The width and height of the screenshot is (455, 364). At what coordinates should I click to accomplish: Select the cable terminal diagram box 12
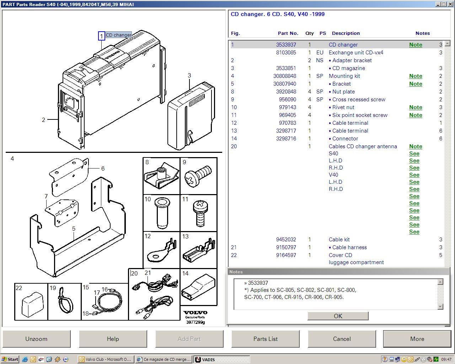click(161, 250)
